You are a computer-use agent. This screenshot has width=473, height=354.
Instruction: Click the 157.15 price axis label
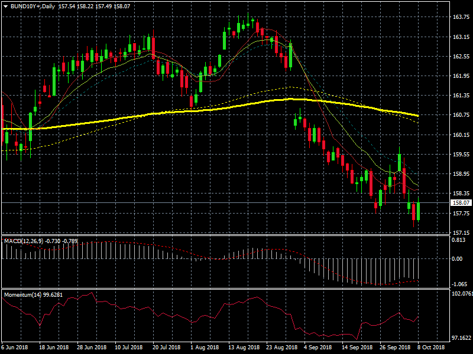pyautogui.click(x=461, y=232)
